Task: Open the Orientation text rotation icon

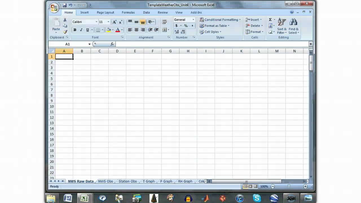Action: [150, 22]
